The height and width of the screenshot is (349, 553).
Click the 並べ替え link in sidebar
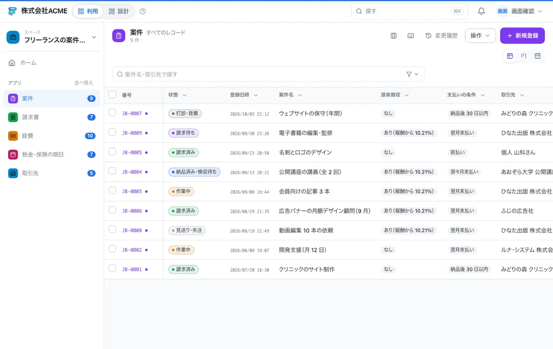click(83, 83)
